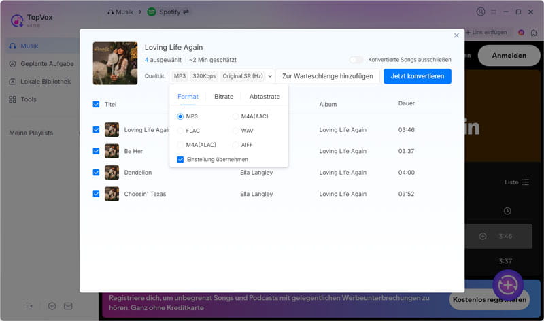Open Lokale Bibliothek in sidebar
The image size is (544, 321).
[x=41, y=81]
